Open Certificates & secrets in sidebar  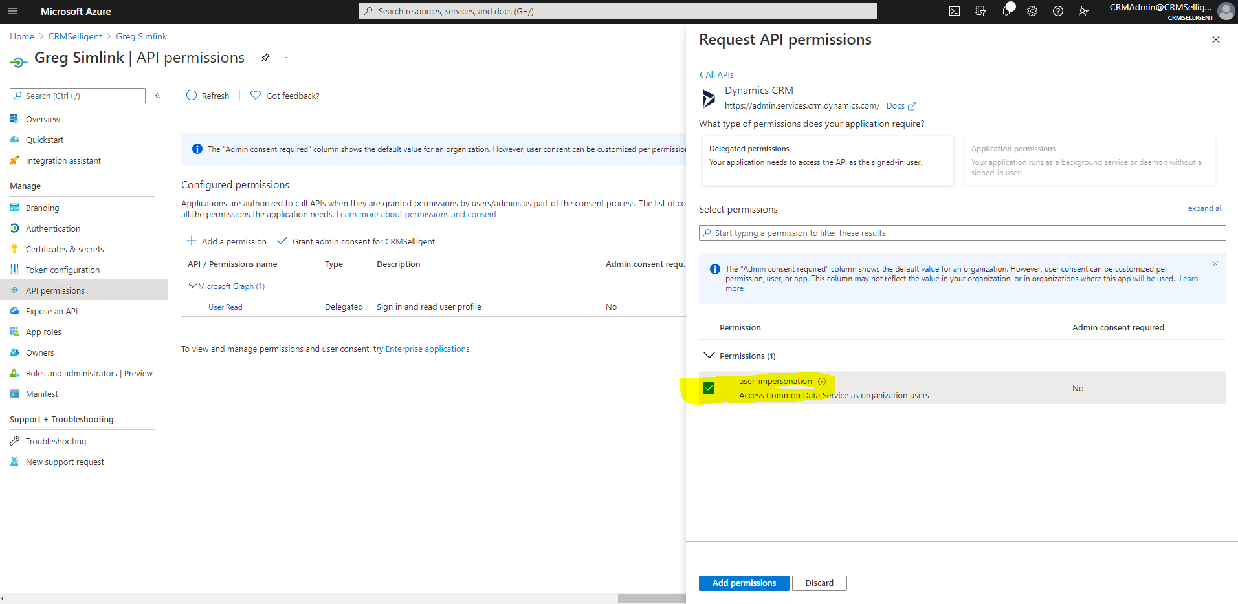point(65,249)
